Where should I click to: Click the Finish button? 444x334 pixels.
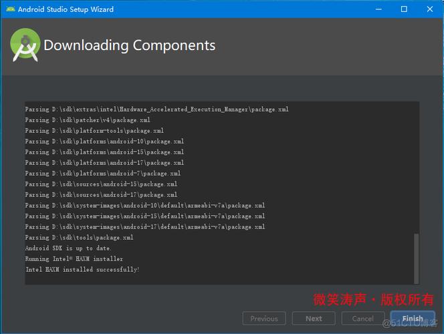click(412, 319)
